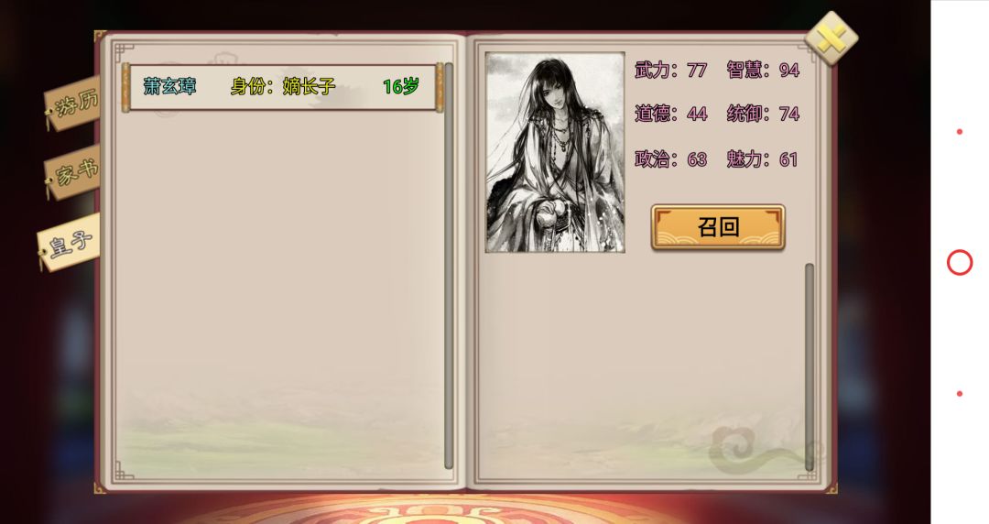Viewport: 989px width, 524px height.
Task: Tap the red circle home button
Action: (x=960, y=263)
